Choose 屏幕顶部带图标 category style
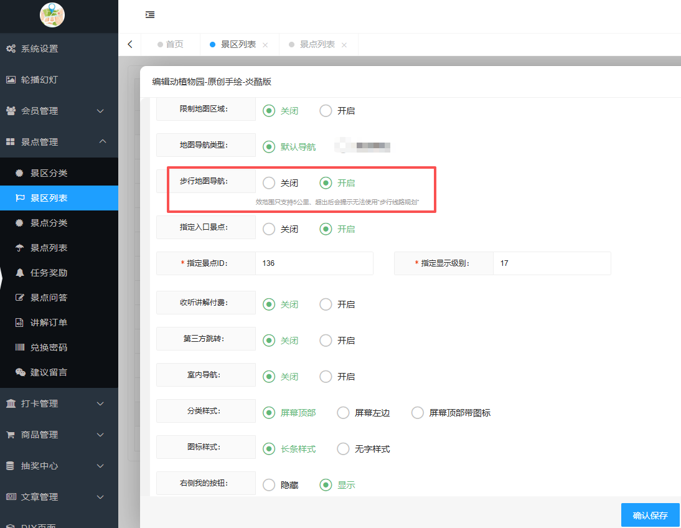The width and height of the screenshot is (681, 528). (417, 412)
